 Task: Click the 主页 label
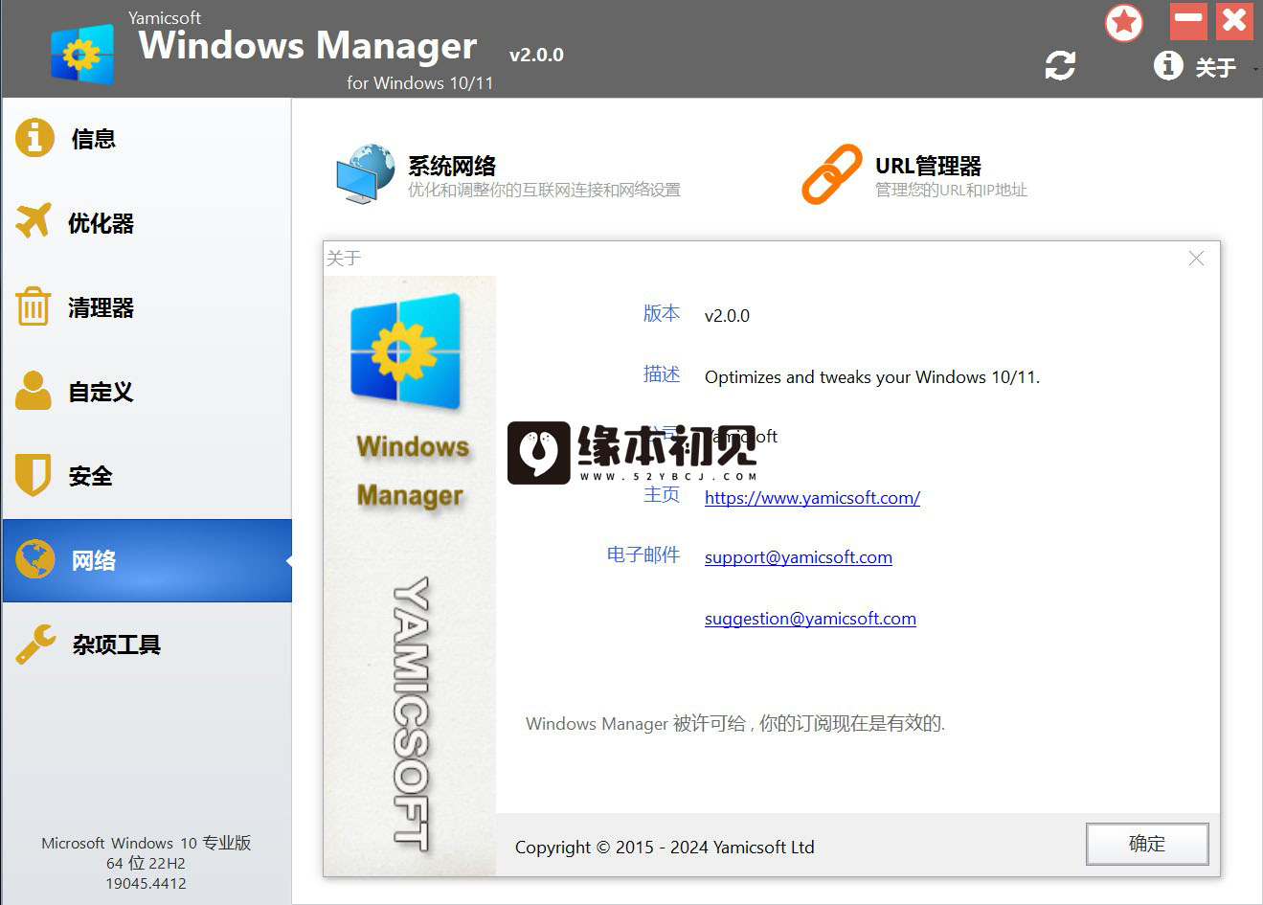(x=662, y=495)
